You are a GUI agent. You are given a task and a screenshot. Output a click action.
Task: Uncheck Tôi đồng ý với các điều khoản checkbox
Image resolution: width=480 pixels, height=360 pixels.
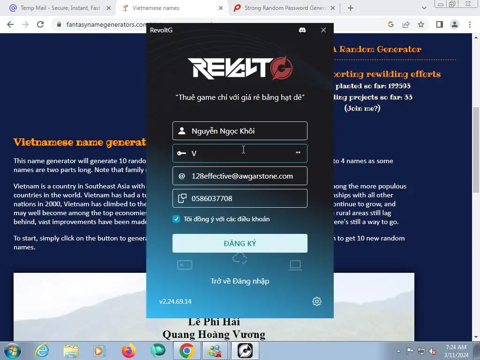(176, 219)
